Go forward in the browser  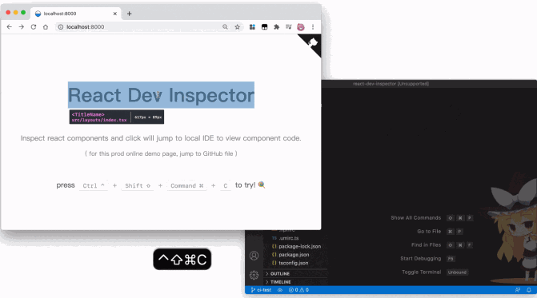22,27
